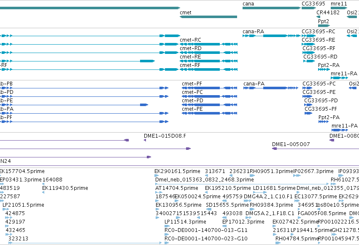Select the cmet-RF transcript label
The image size is (359, 245).
[x=190, y=65]
